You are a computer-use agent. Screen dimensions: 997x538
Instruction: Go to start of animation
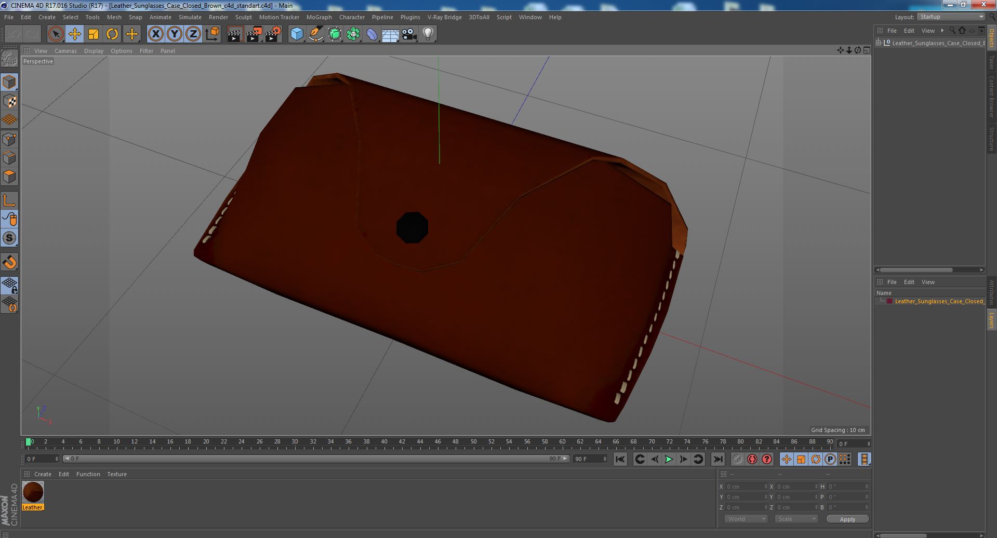click(620, 459)
